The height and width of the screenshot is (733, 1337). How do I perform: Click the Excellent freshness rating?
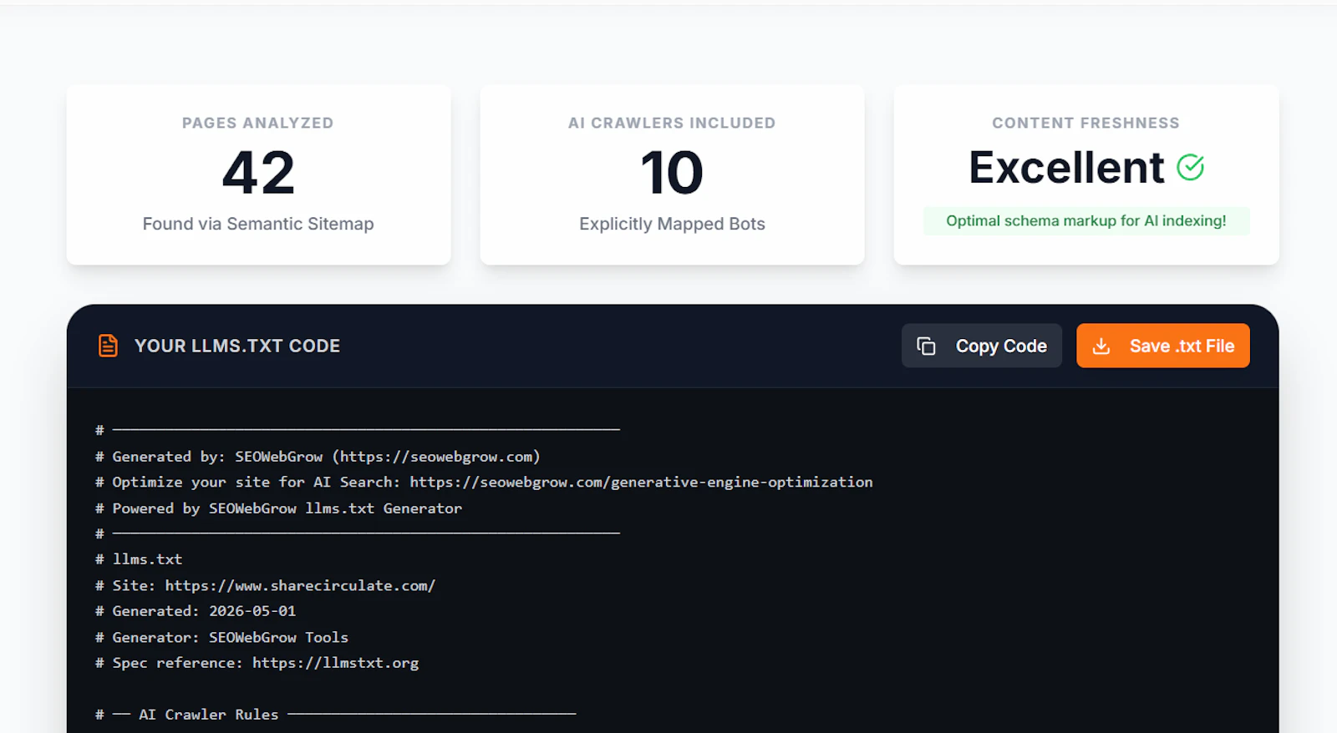[x=1066, y=167]
